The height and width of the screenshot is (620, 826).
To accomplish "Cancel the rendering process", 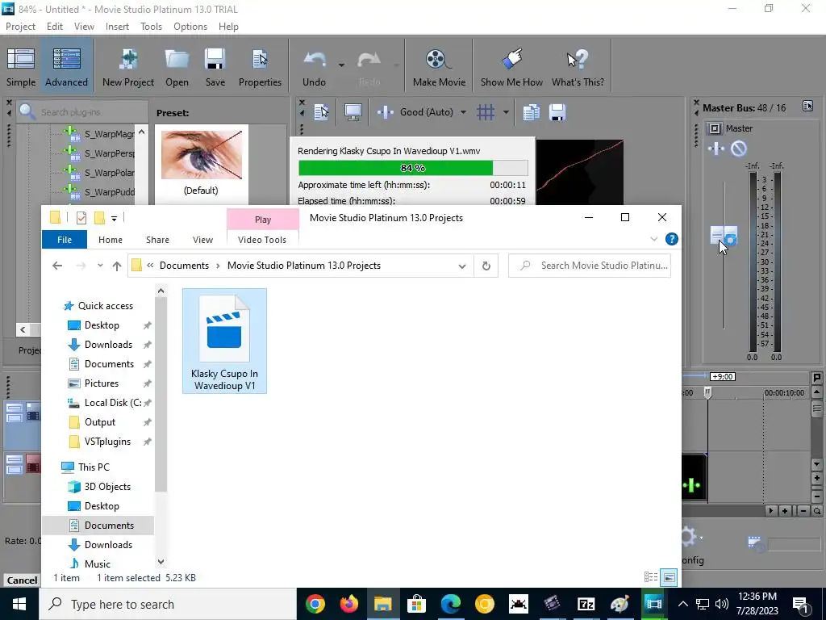I will click(x=22, y=580).
